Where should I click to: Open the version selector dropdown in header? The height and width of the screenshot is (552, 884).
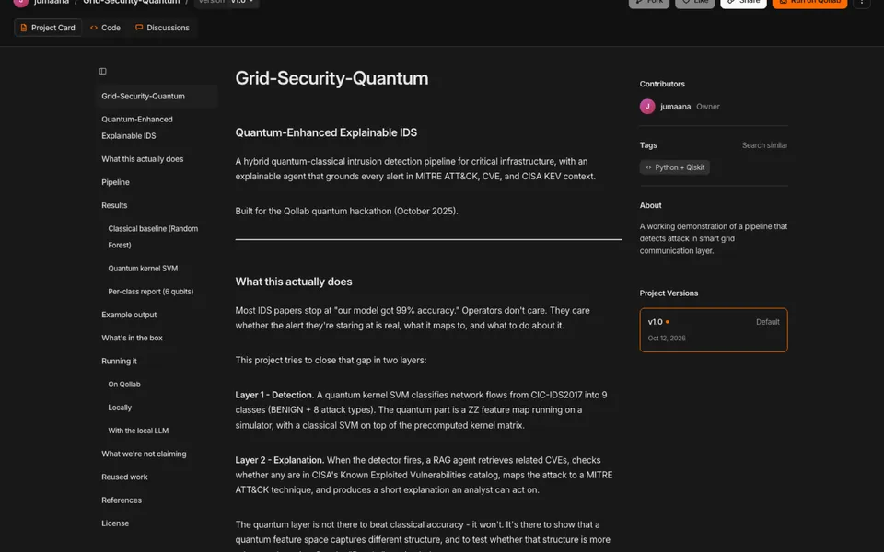point(227,2)
